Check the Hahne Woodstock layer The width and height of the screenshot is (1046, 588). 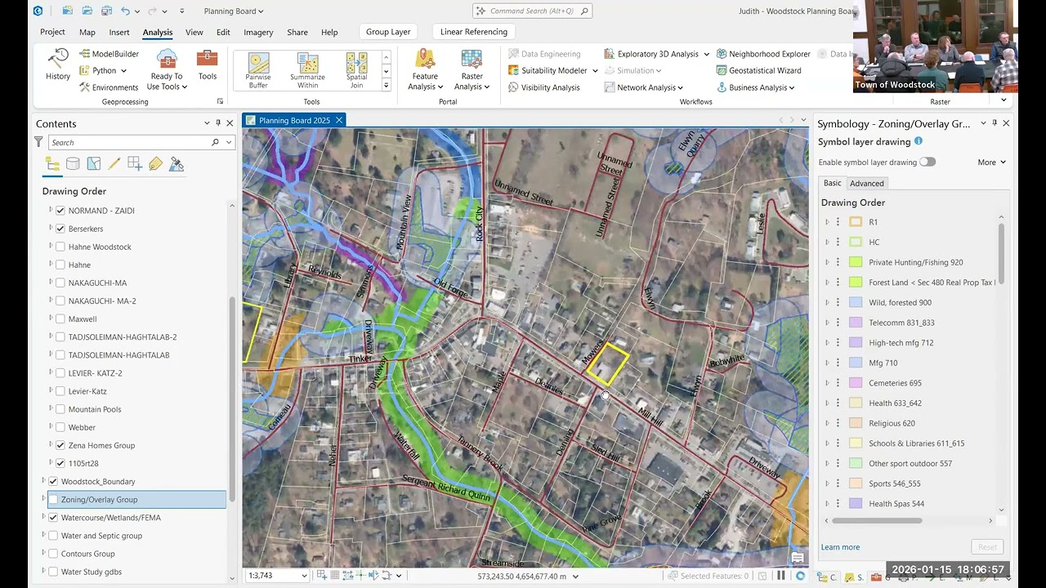(x=60, y=247)
